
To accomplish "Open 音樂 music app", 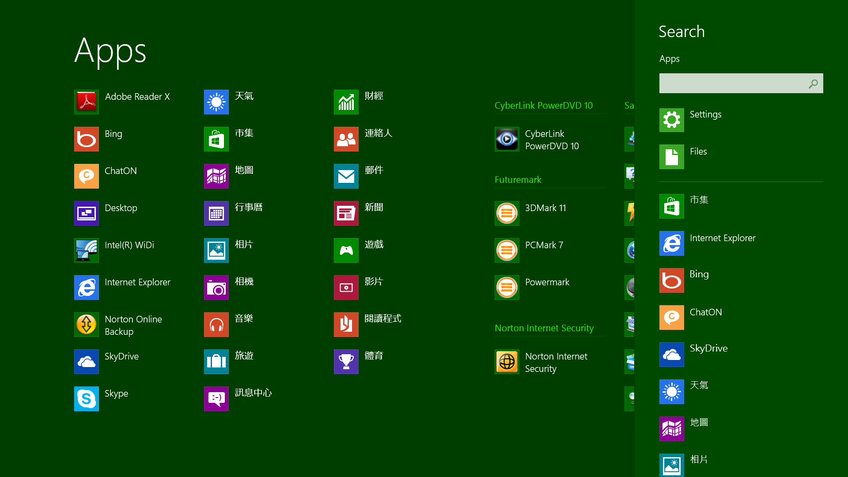I will [216, 325].
